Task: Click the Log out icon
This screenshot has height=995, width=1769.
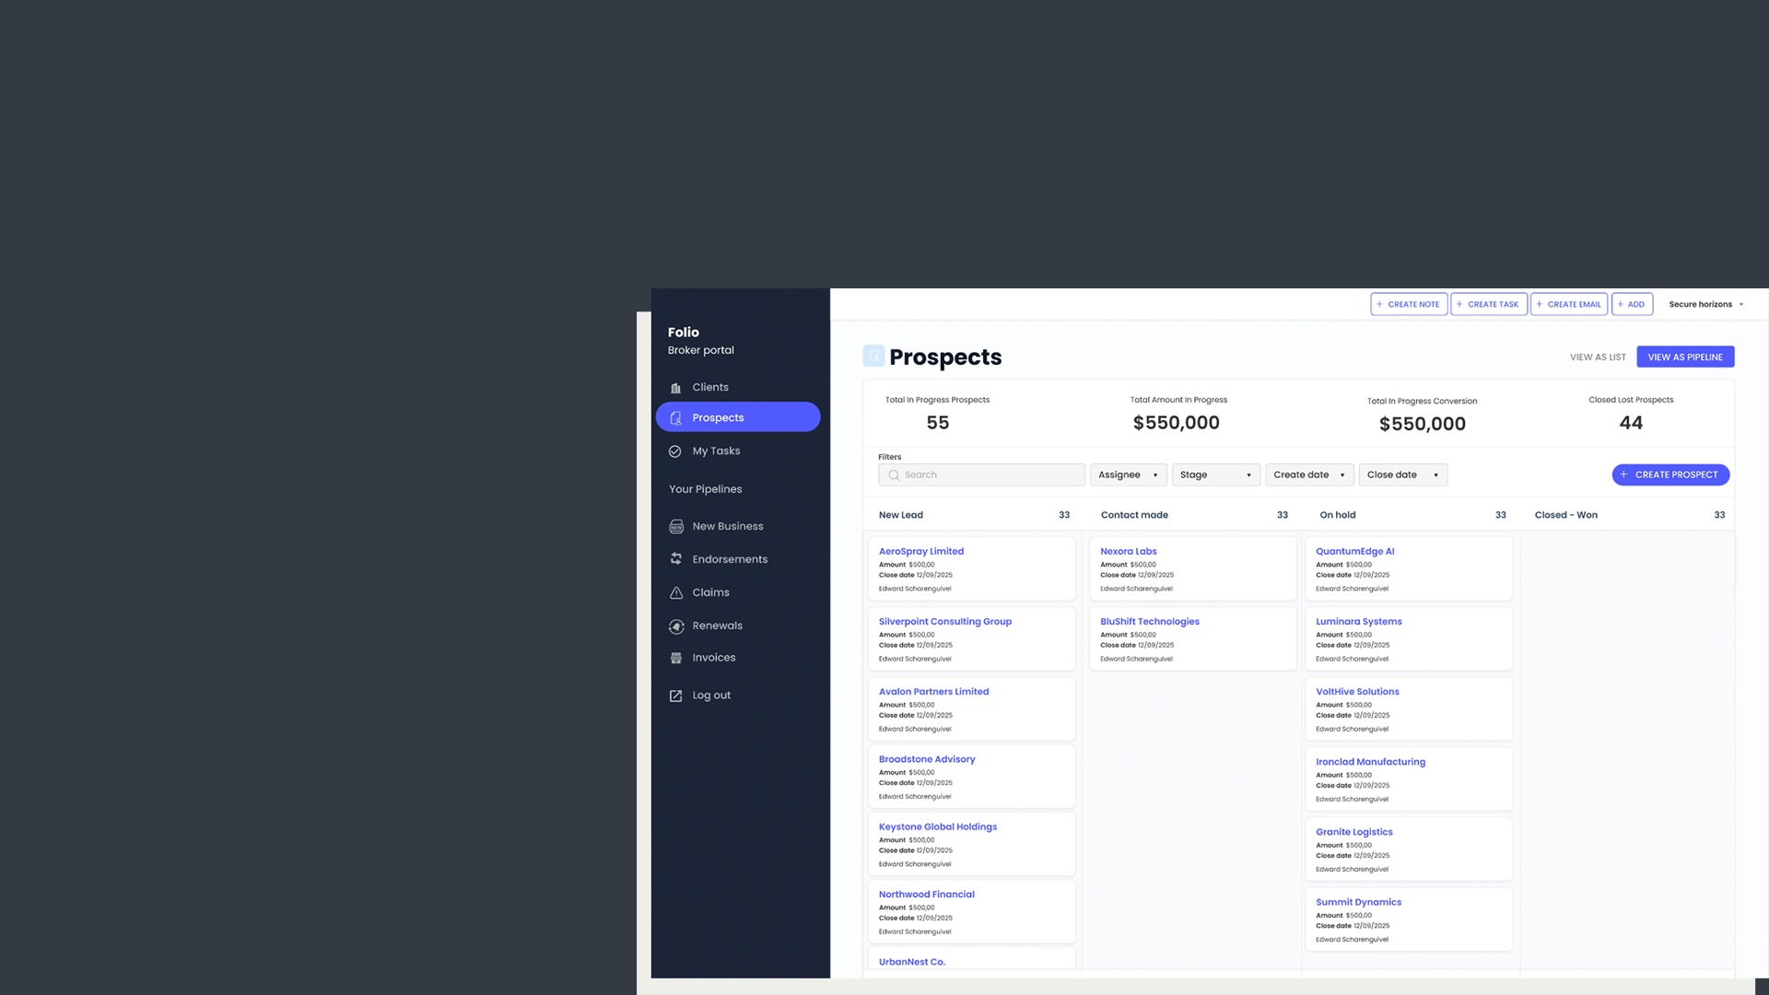Action: tap(676, 696)
